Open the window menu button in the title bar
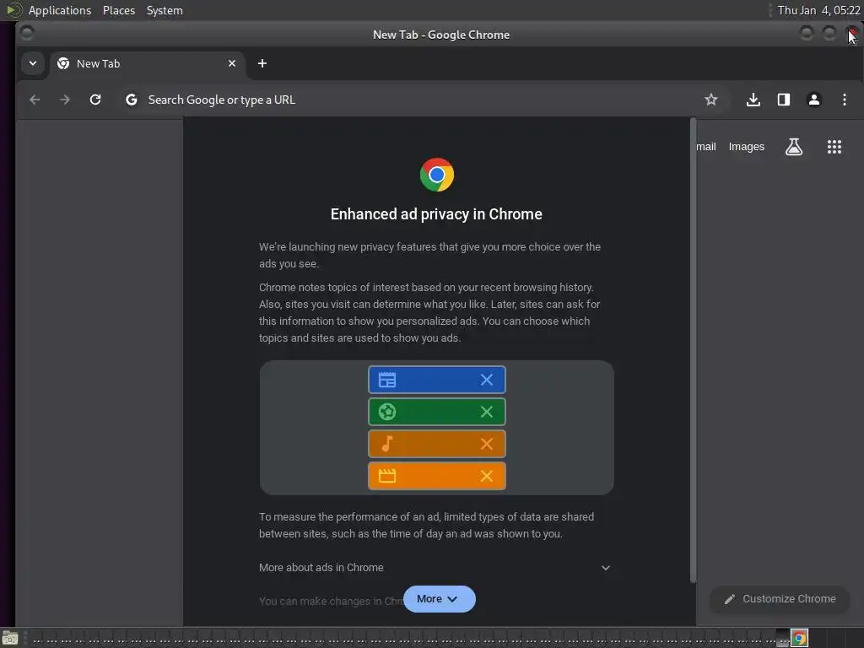The image size is (864, 648). [x=26, y=34]
